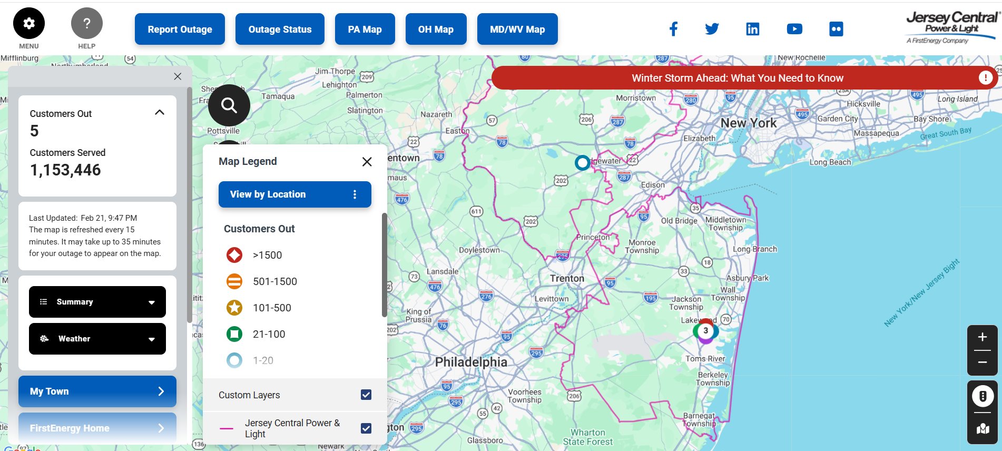The width and height of the screenshot is (1002, 451).
Task: Click the 1-20 blue ring legend icon
Action: pos(234,360)
